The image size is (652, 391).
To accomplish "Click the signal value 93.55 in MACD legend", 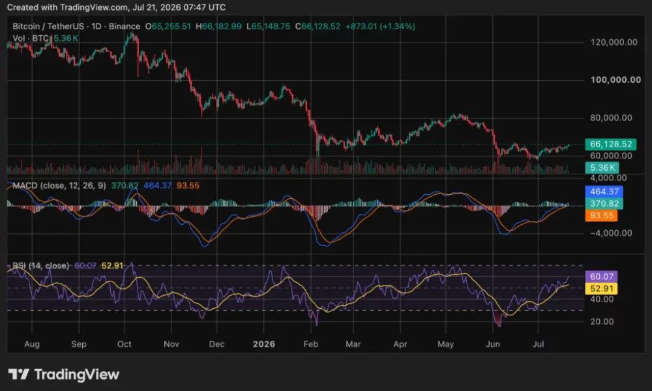I will [x=188, y=185].
